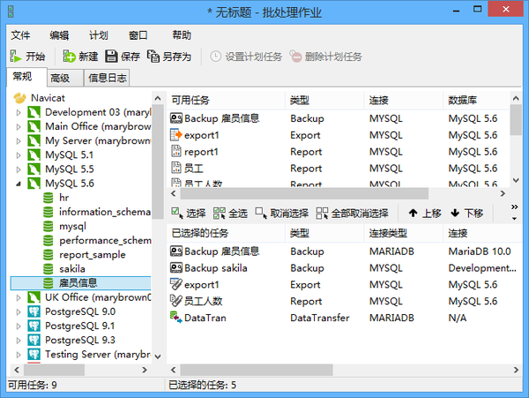Viewport: 529px width, 398px height.
Task: Expand the UK Office connection node
Action: [x=19, y=297]
